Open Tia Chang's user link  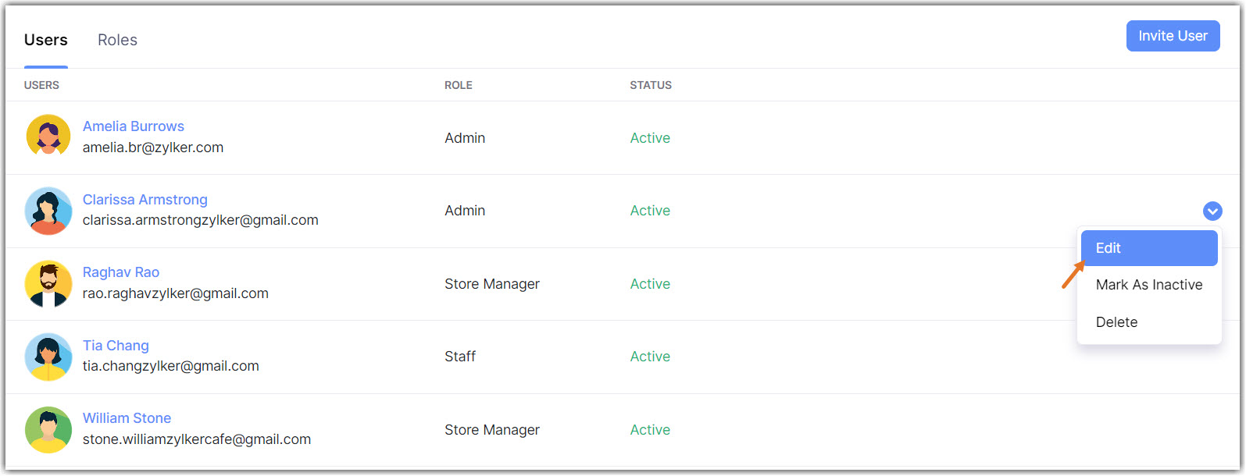tap(116, 346)
